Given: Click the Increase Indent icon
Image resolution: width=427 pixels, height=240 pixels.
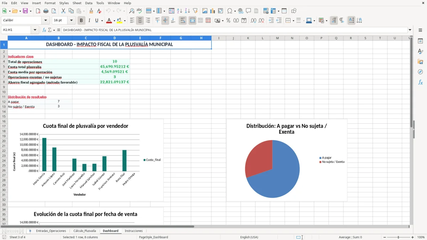Looking at the screenshot, I should [x=271, y=21].
